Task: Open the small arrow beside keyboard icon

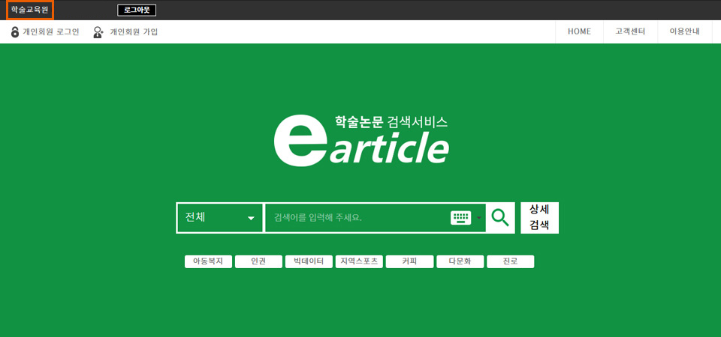Action: point(478,218)
